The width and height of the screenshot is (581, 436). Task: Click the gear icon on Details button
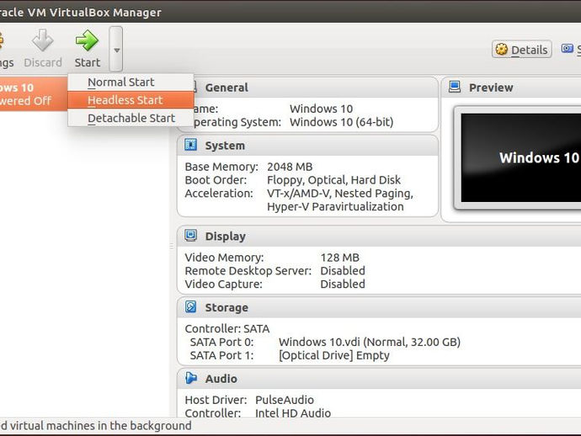point(501,49)
